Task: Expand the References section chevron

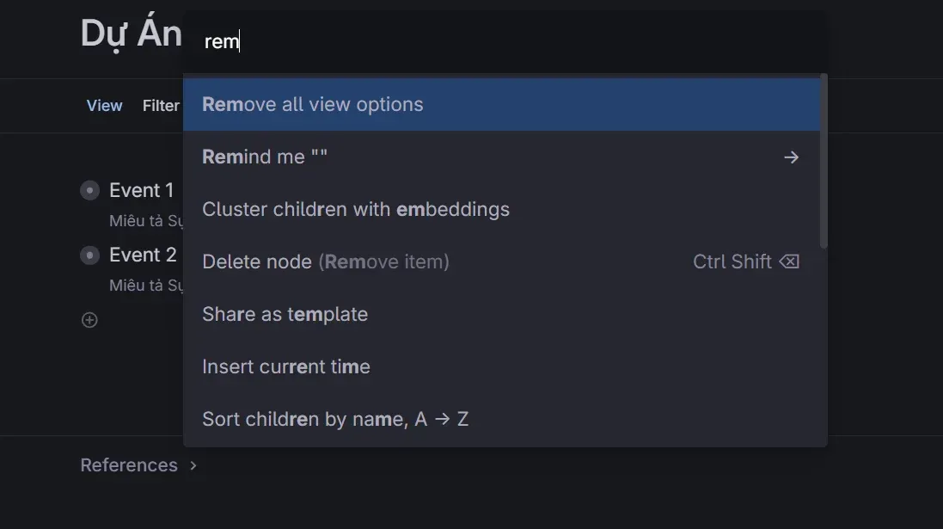Action: tap(193, 465)
